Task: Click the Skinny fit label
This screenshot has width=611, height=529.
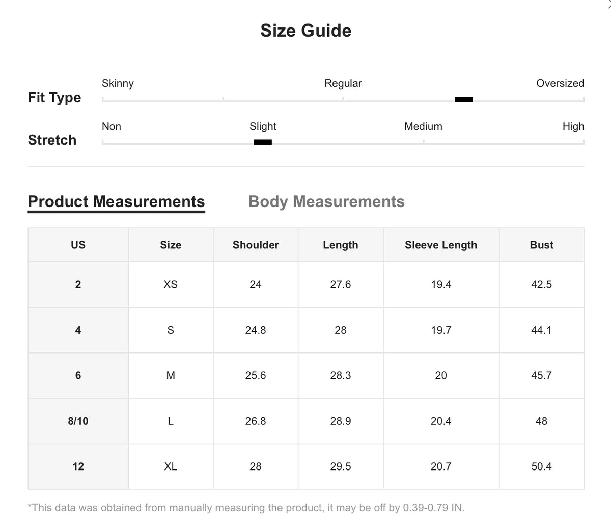Action: tap(118, 83)
